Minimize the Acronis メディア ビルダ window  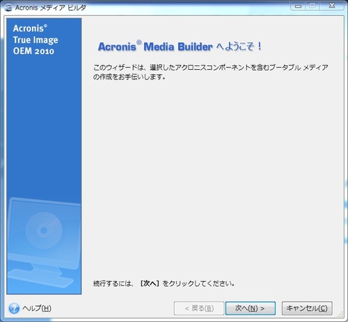tap(298, 6)
